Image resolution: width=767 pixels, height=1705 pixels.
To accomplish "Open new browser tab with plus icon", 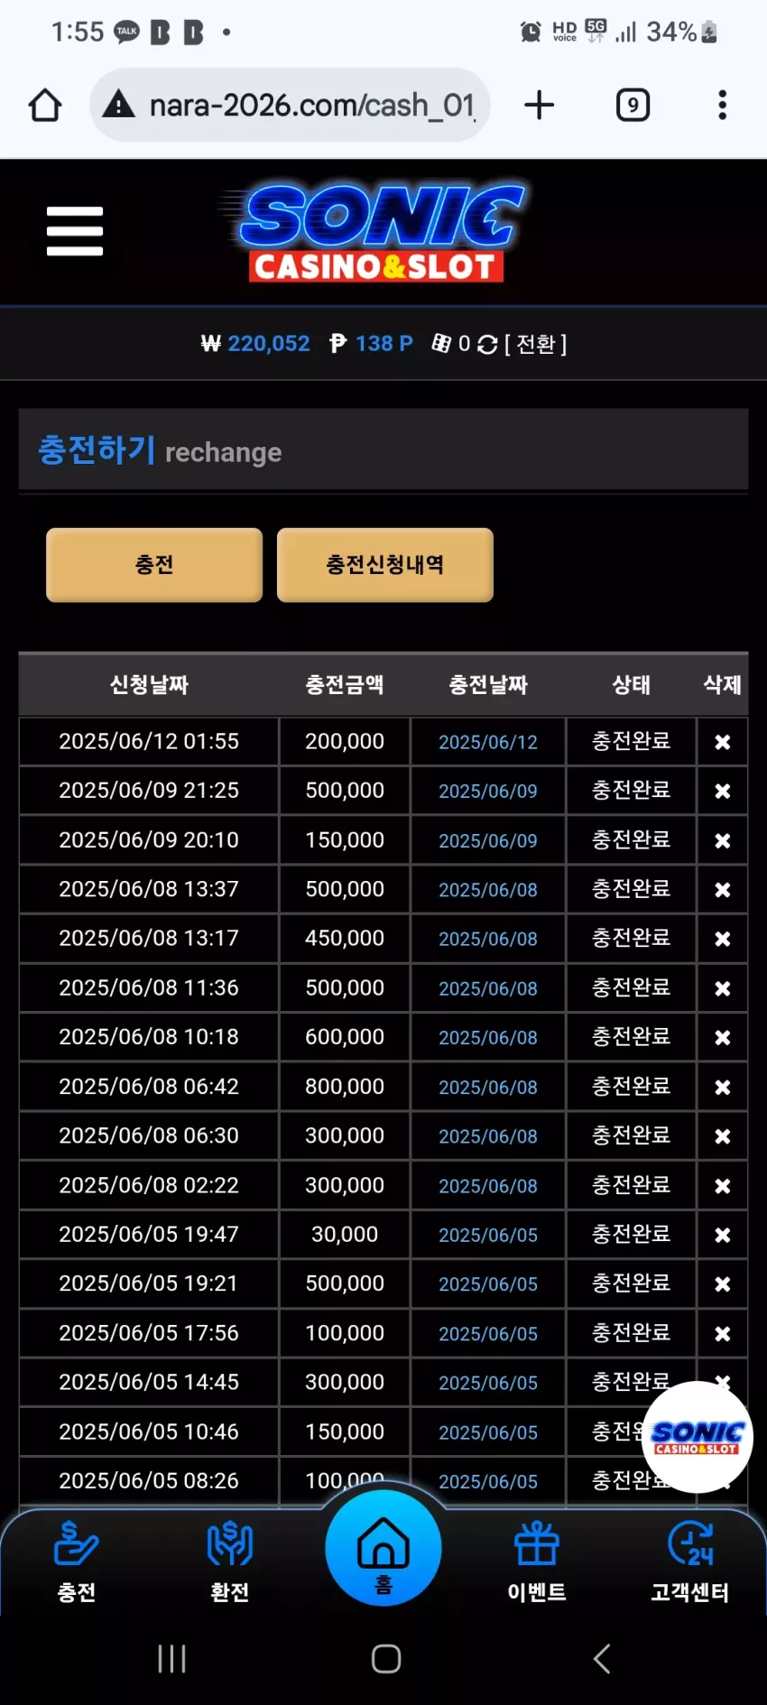I will coord(539,106).
